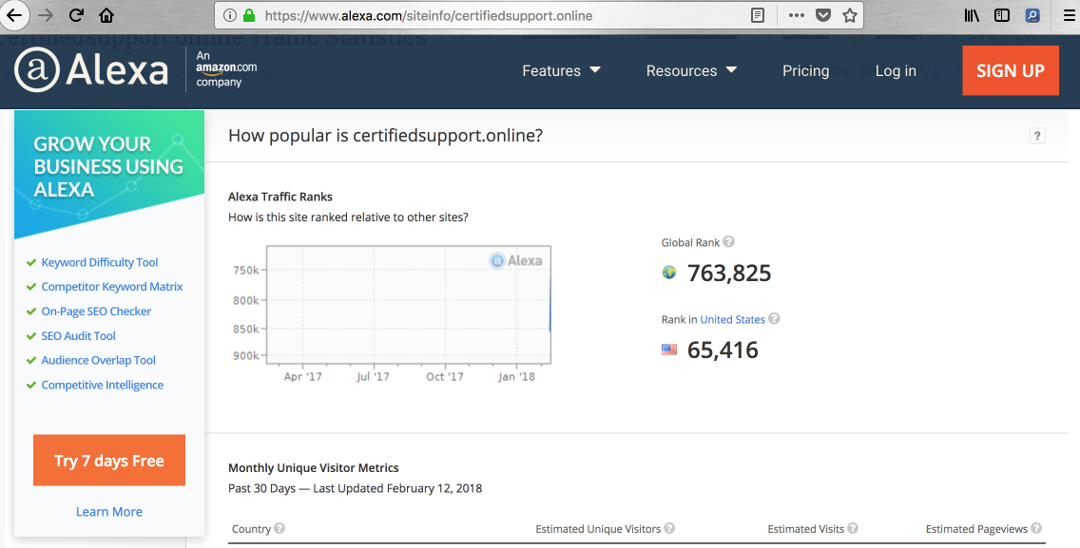Open the page actions three-dot menu
1080x548 pixels.
coord(797,15)
